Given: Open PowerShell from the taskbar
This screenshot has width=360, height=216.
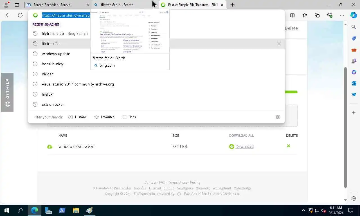Looking at the screenshot, I should click(x=62, y=210).
